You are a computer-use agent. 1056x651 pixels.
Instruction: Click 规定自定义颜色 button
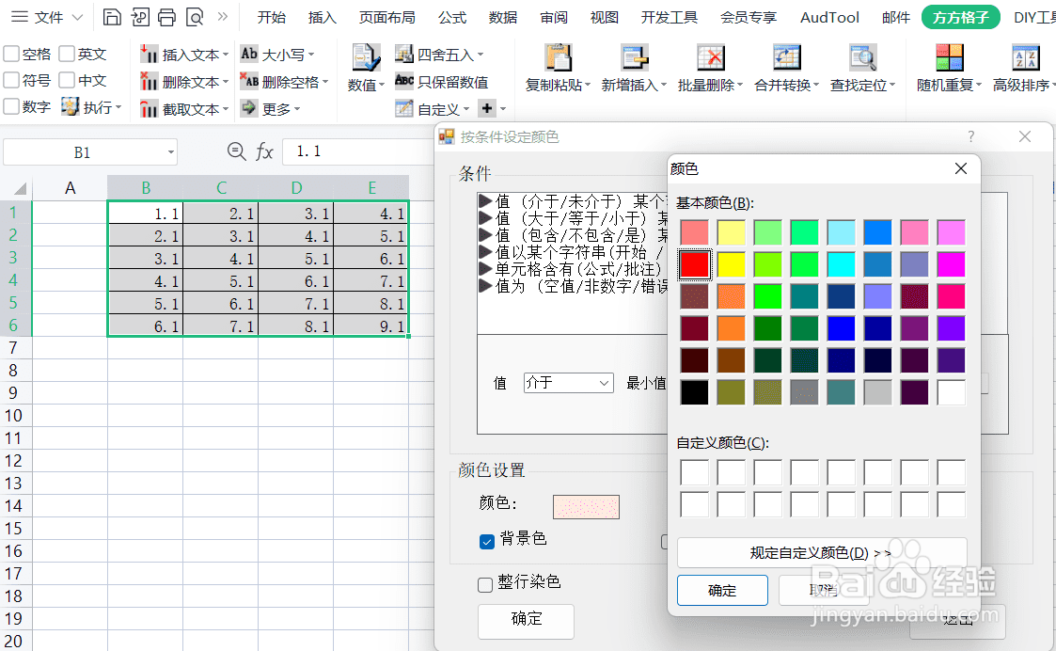[822, 552]
